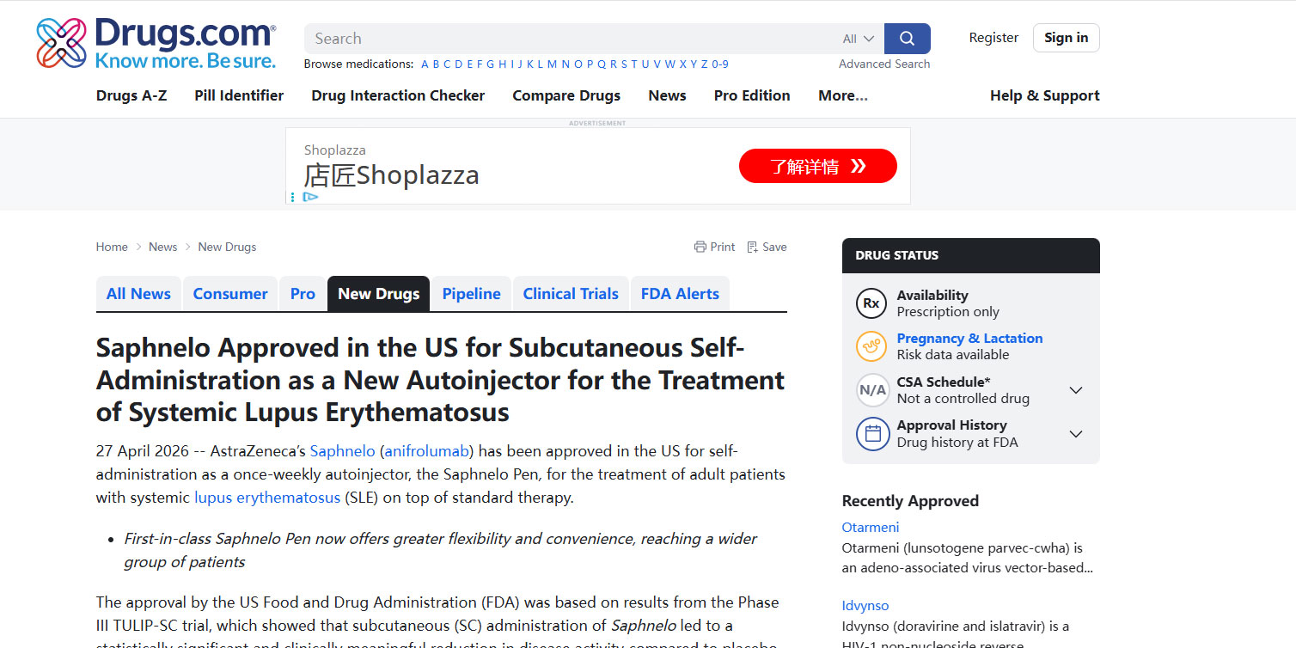Expand the CSA Schedule section chevron
The height and width of the screenshot is (648, 1296).
click(x=1075, y=390)
